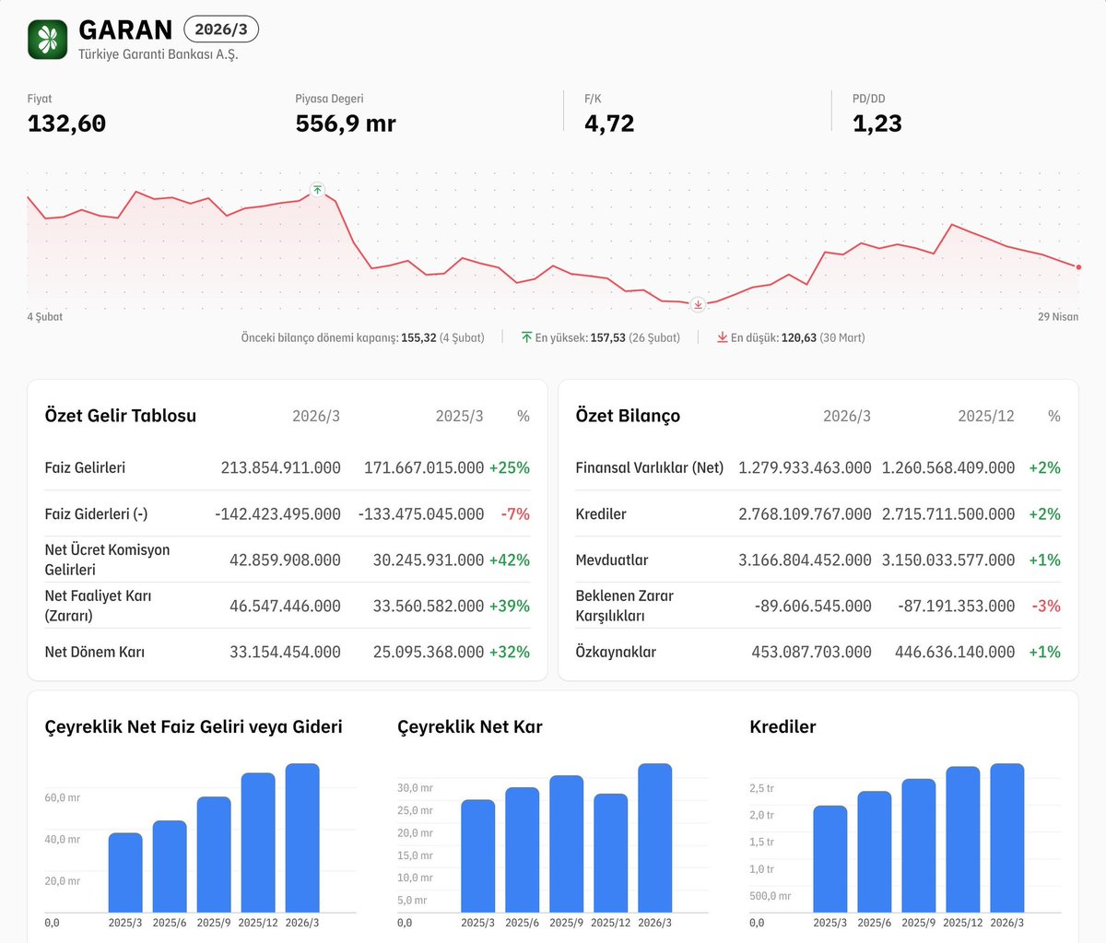Screen dimensions: 1106x943
Task: Click Faiz Giderleri value -142.423.495.000
Action: 277,513
